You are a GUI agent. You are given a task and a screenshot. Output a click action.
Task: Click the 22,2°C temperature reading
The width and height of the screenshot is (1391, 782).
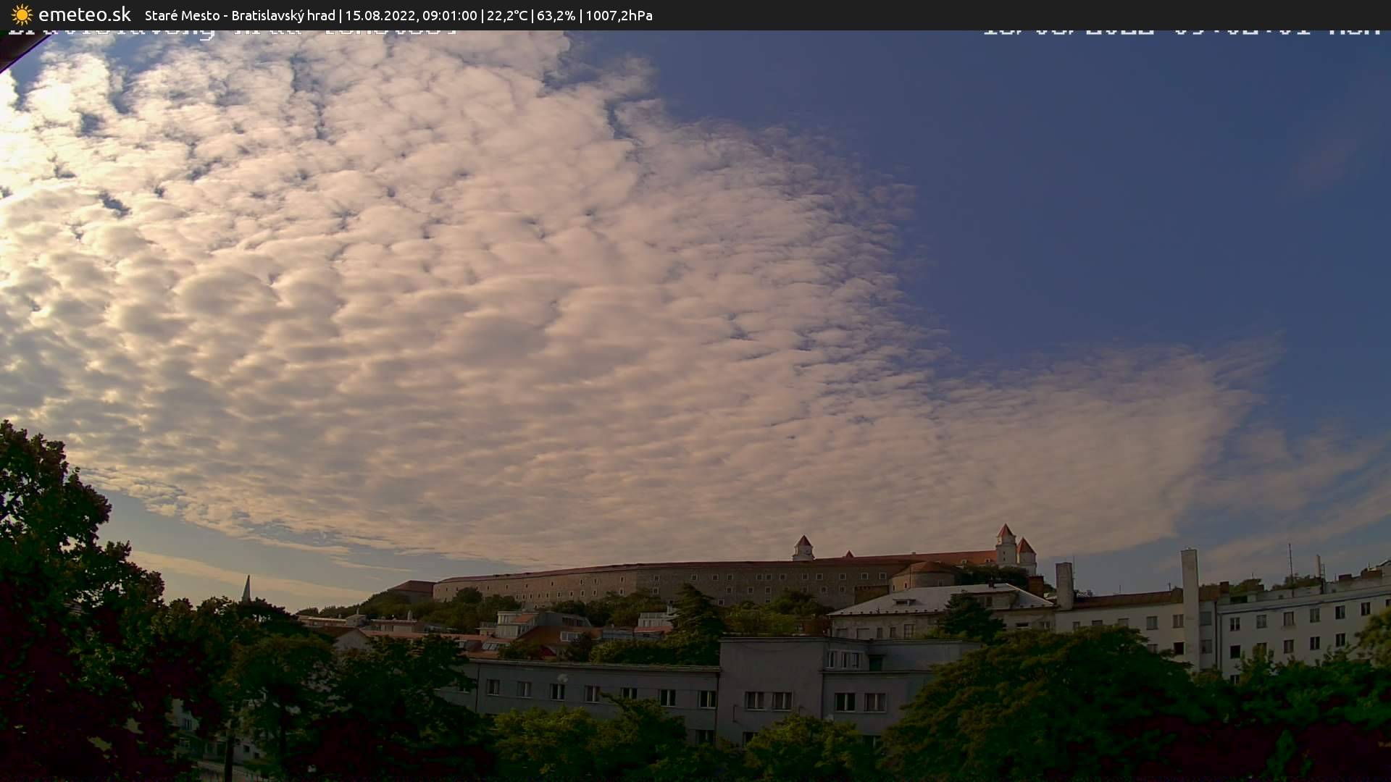tap(507, 15)
